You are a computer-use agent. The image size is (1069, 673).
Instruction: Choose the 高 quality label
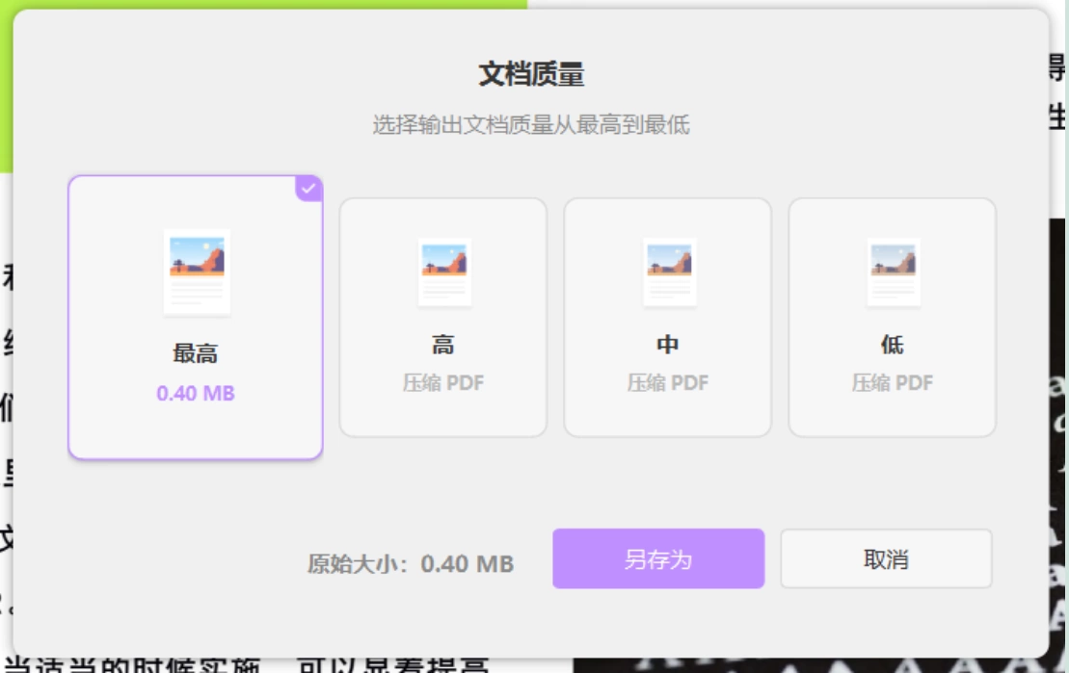(443, 345)
